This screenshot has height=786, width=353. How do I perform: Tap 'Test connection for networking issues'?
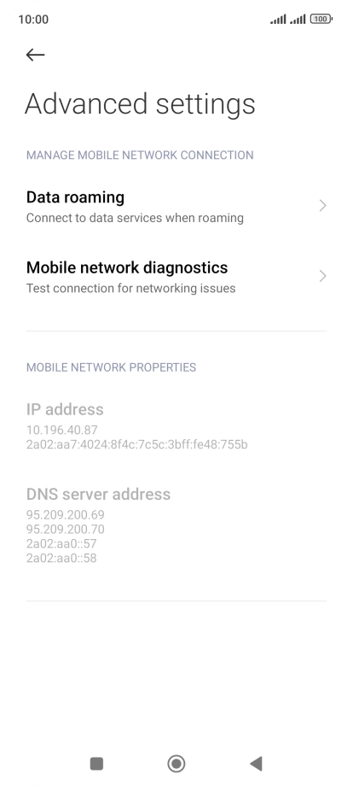131,288
